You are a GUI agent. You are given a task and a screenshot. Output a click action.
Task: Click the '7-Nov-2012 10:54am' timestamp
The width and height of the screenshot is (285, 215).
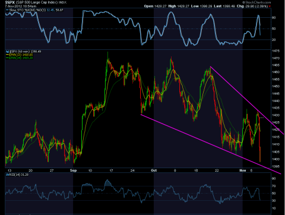click(x=21, y=6)
